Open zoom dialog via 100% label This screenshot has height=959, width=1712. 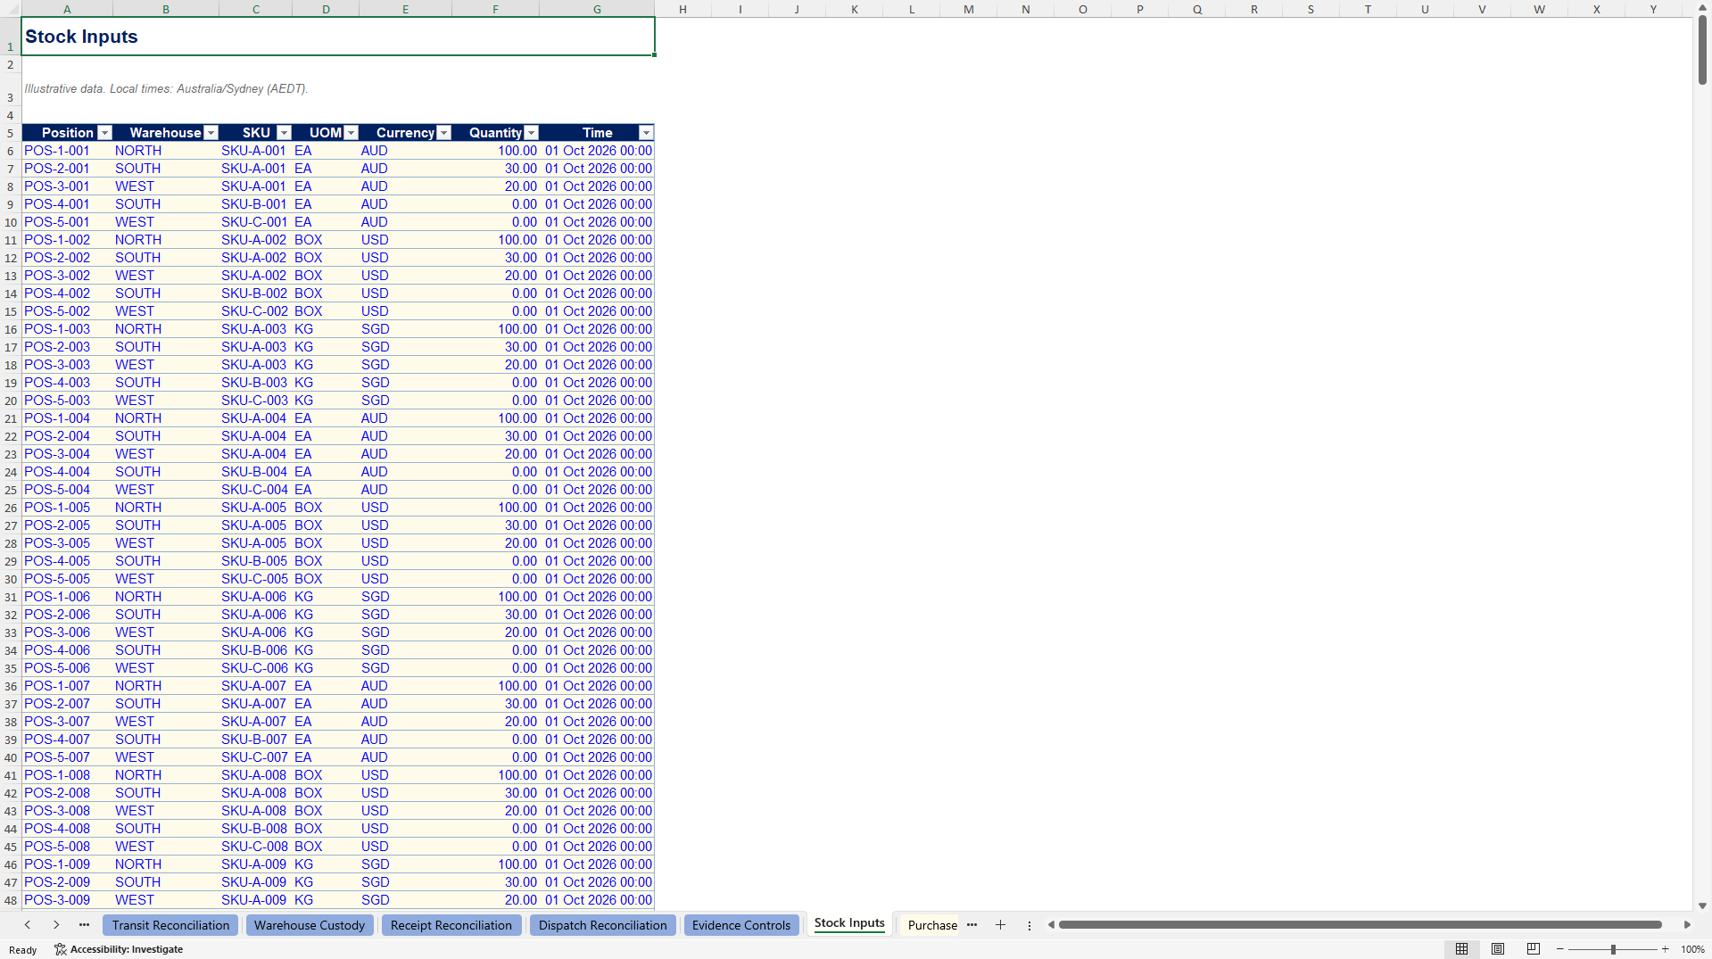pyautogui.click(x=1692, y=949)
